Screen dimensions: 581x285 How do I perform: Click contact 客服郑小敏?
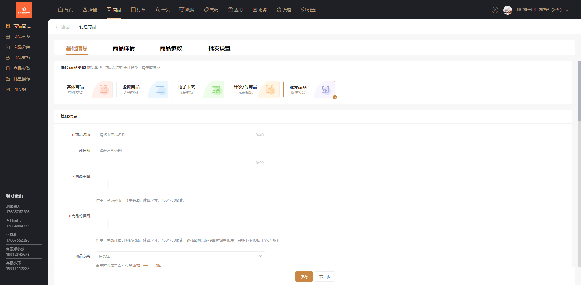click(15, 249)
